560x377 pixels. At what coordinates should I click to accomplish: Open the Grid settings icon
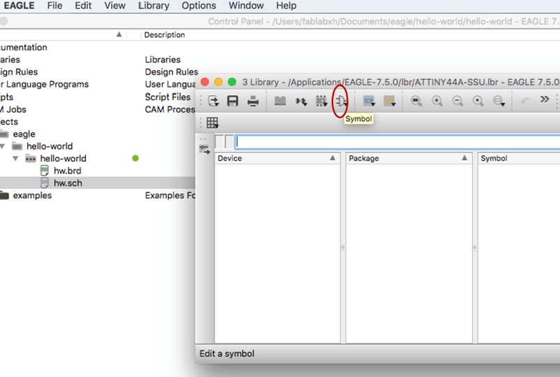coord(212,122)
